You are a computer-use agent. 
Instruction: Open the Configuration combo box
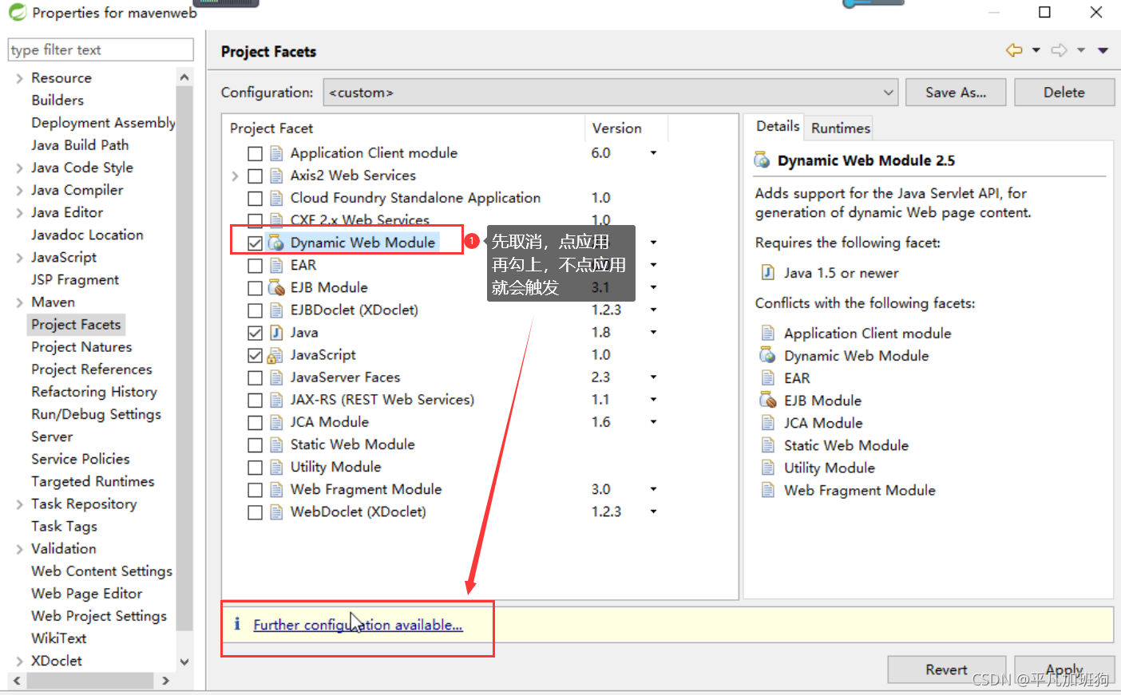(611, 93)
